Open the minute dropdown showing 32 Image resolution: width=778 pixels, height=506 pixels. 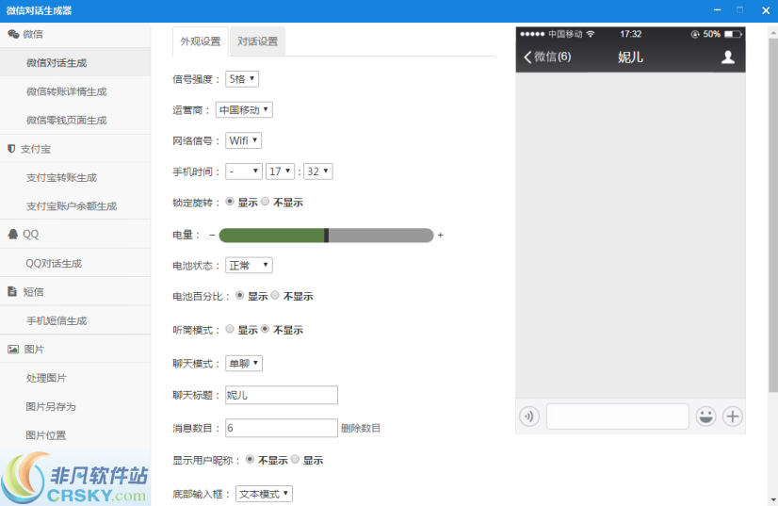point(318,171)
